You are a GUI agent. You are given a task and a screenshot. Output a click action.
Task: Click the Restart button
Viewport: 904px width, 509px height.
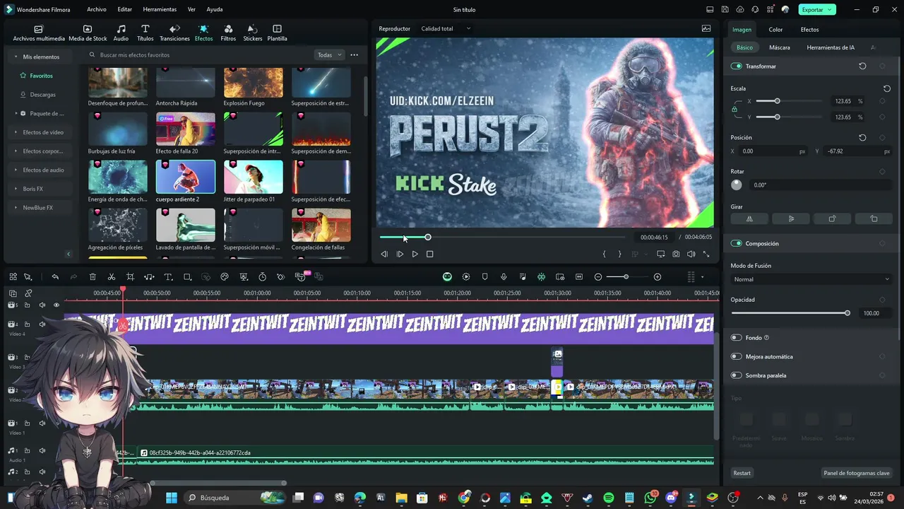click(742, 473)
